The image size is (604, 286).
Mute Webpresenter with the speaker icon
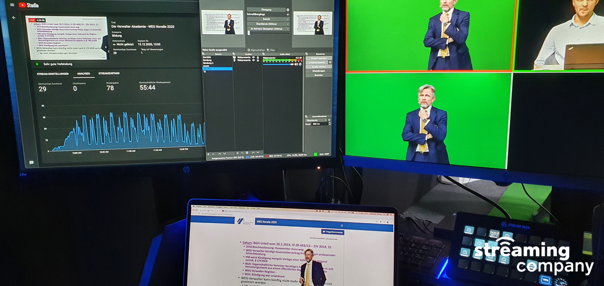tap(296, 64)
